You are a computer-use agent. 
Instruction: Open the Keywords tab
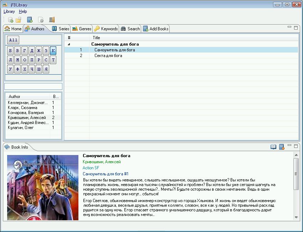point(106,29)
